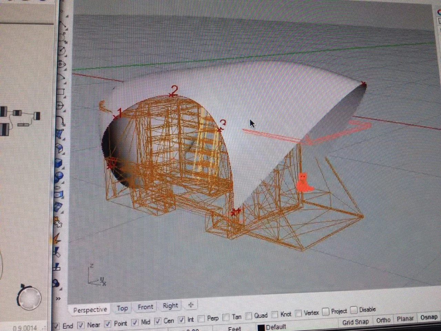Open the flyout triangle beside the Circle tool

pos(65,56)
